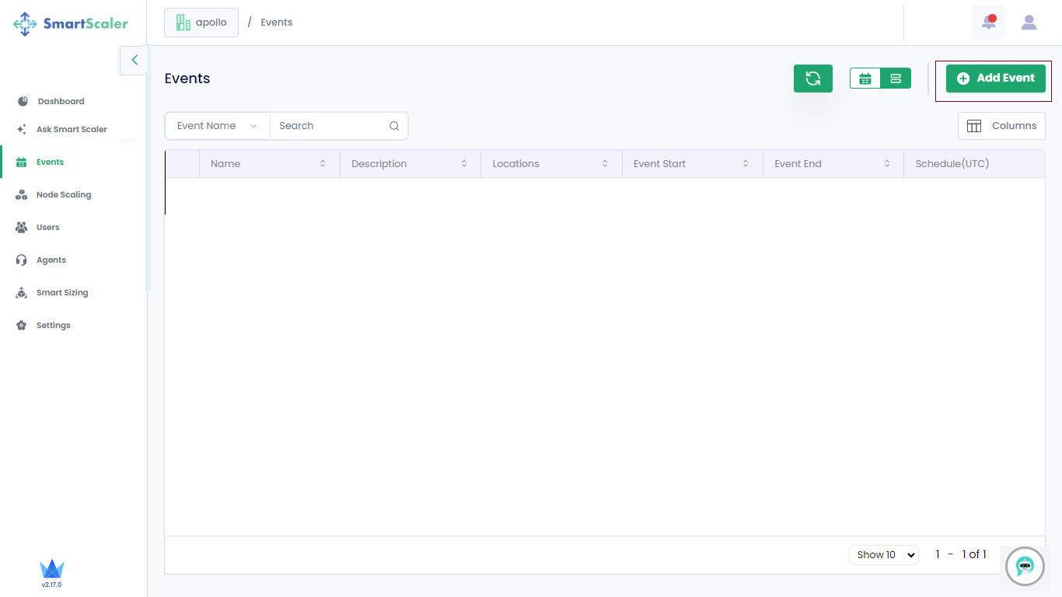1062x597 pixels.
Task: Switch to calendar view toggle
Action: tap(865, 79)
